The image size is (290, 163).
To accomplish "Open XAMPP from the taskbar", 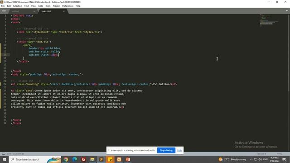I will (119, 159).
